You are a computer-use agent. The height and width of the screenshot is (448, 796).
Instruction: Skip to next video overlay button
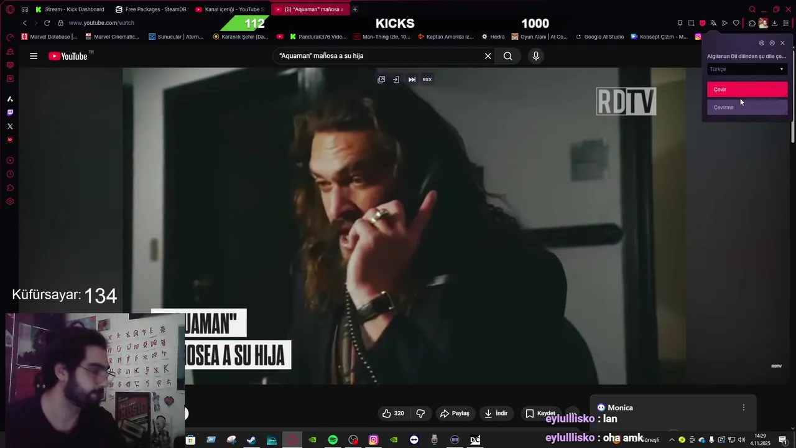point(412,80)
